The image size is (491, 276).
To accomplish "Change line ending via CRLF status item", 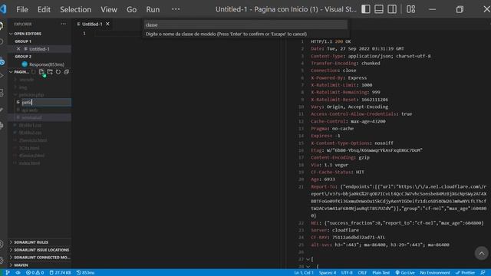I will [x=362, y=273].
